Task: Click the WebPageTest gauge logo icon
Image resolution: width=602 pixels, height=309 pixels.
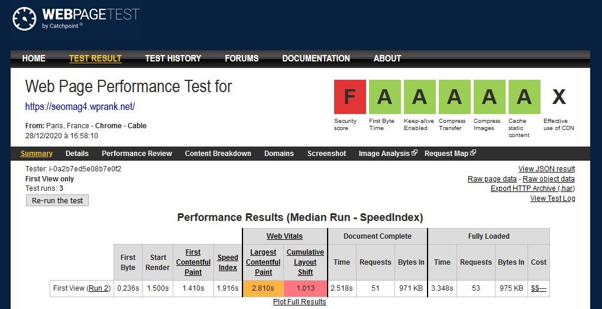Action: click(24, 19)
